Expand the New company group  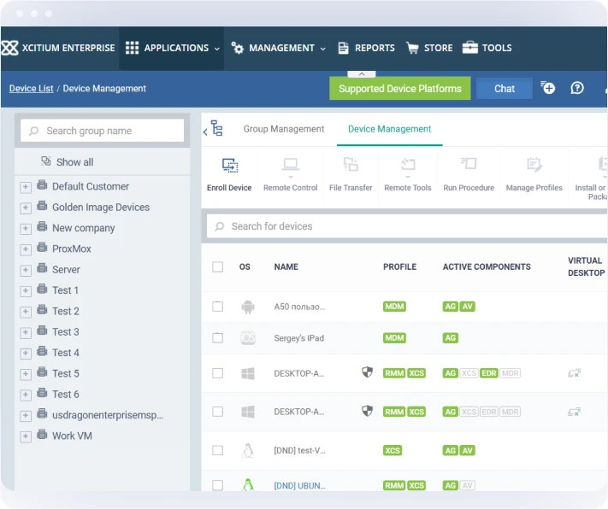(x=26, y=229)
